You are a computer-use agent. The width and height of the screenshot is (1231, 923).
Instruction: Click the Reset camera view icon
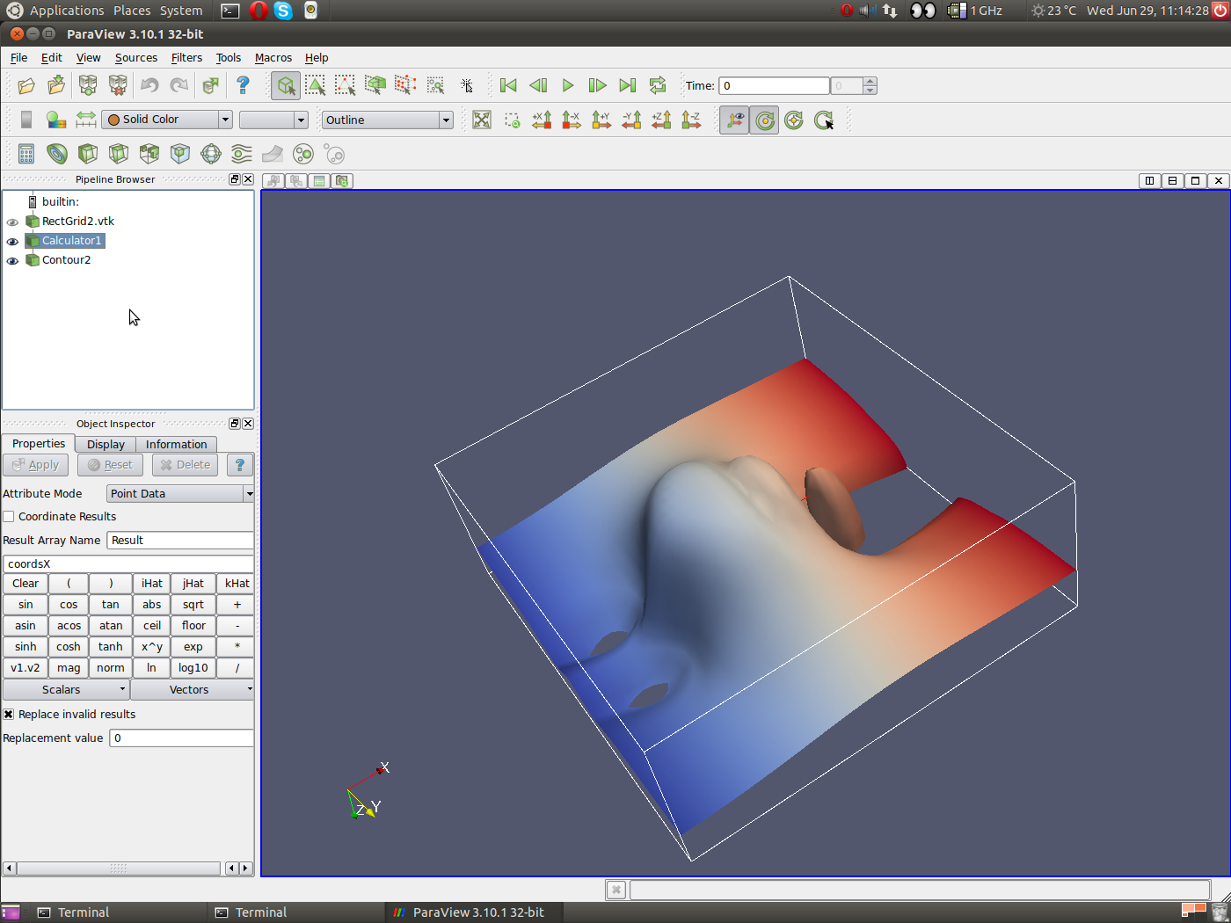pos(482,120)
